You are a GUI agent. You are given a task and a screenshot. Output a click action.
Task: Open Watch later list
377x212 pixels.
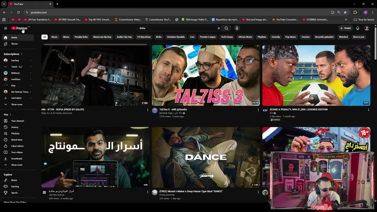[x=18, y=140]
